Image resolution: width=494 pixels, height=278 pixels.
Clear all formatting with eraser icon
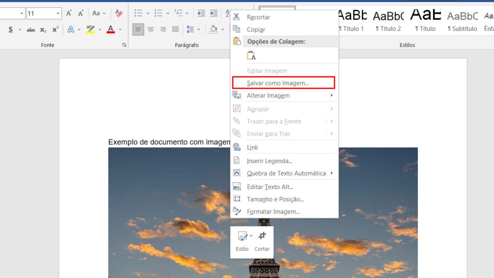119,13
